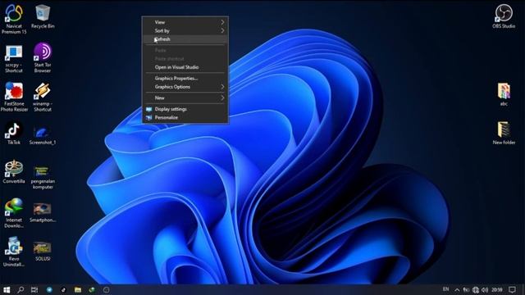This screenshot has width=525, height=295.
Task: Show hidden system tray icons chevron
Action: (457, 289)
